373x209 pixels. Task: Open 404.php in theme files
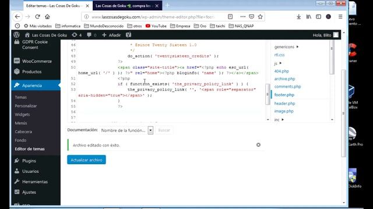click(x=281, y=71)
